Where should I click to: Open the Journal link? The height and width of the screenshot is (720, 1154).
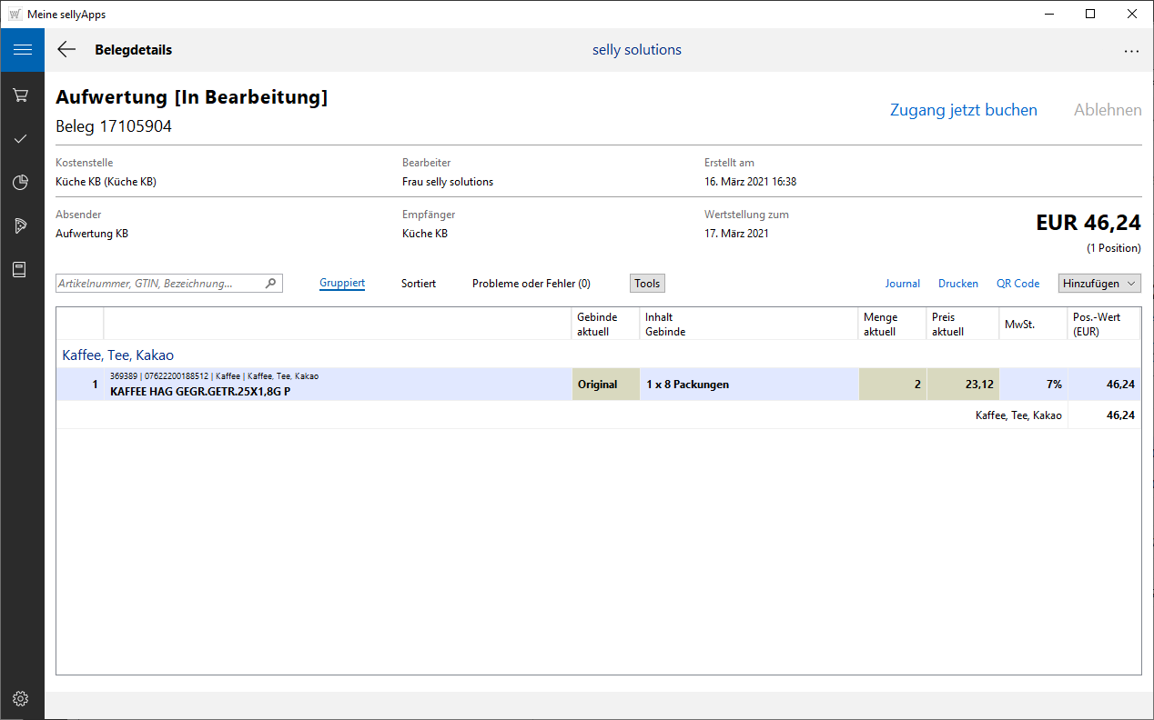click(902, 284)
